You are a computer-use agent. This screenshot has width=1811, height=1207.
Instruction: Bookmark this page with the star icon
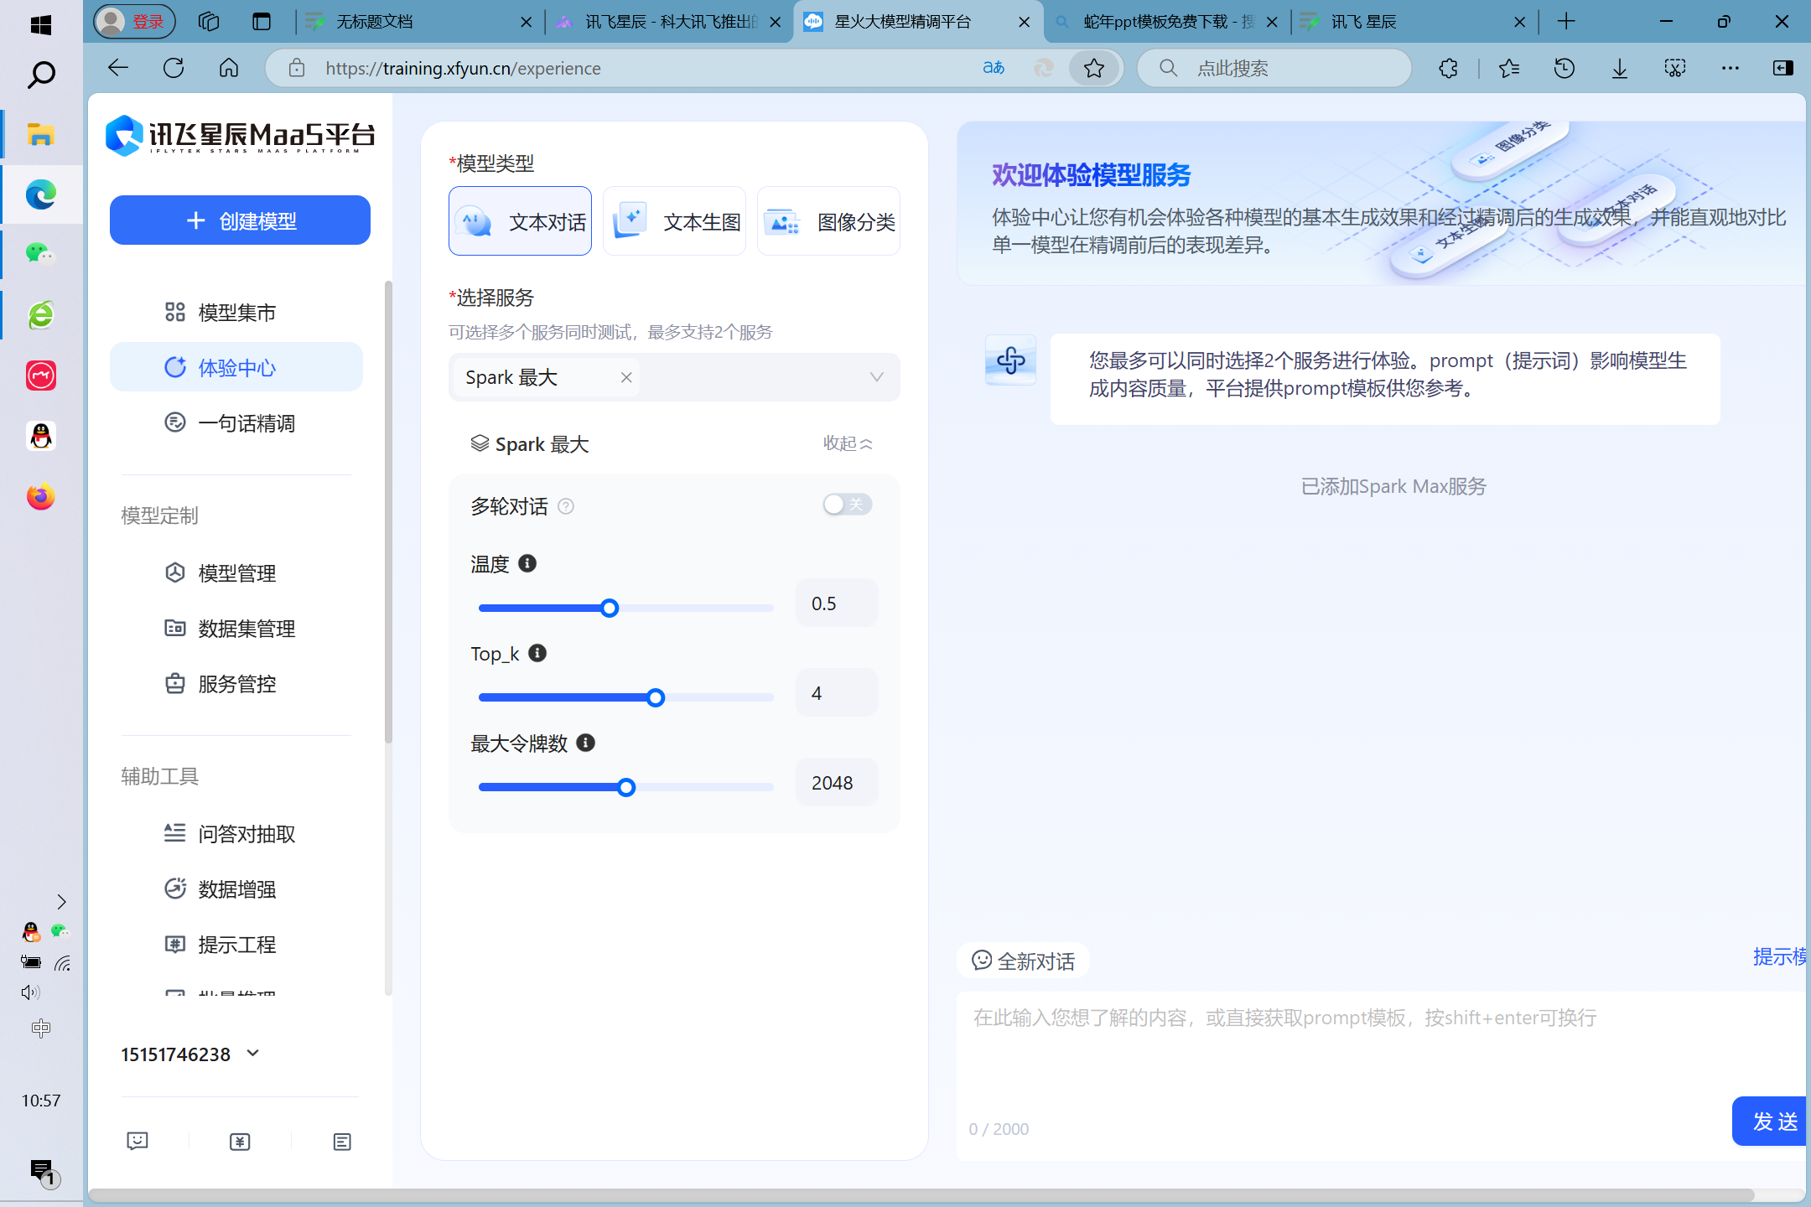[1094, 68]
